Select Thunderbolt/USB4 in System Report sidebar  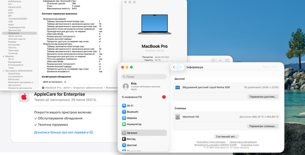click(17, 19)
